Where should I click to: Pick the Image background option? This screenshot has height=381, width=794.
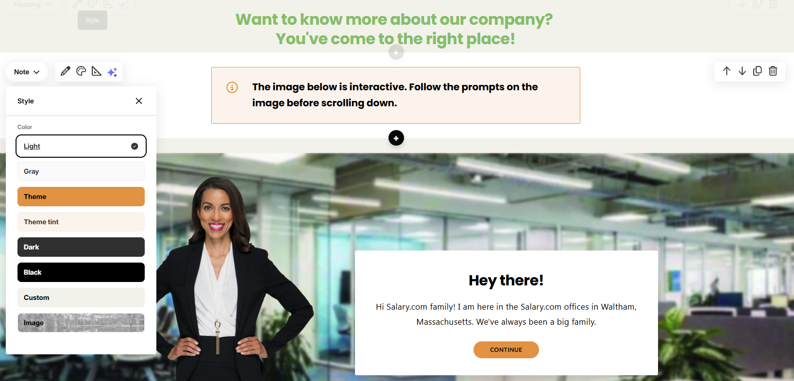click(x=81, y=323)
